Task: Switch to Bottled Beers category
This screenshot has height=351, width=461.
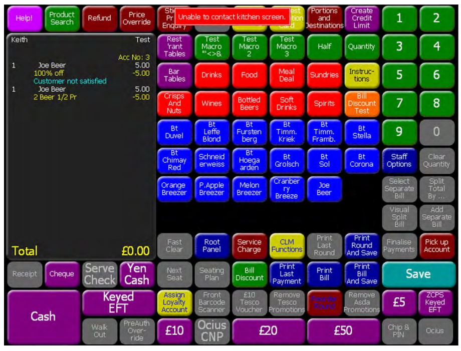Action: coord(249,104)
